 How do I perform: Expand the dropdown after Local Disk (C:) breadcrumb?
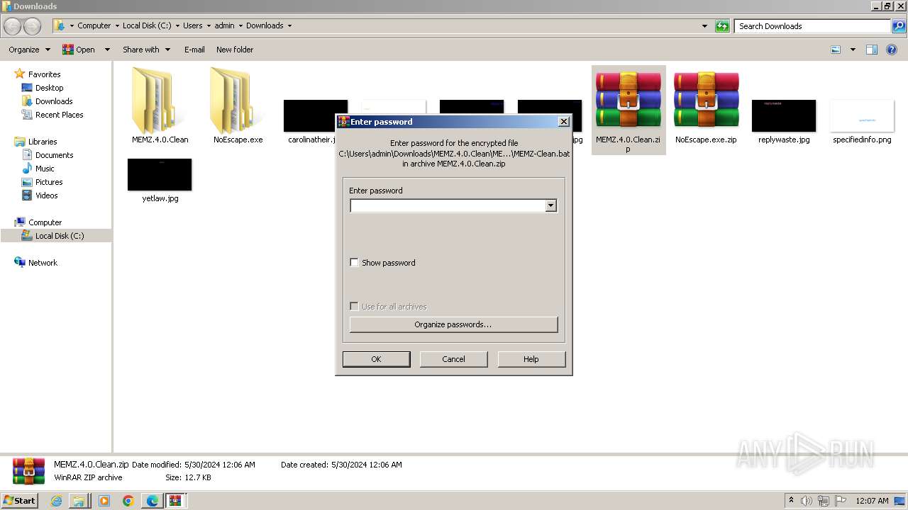point(177,25)
